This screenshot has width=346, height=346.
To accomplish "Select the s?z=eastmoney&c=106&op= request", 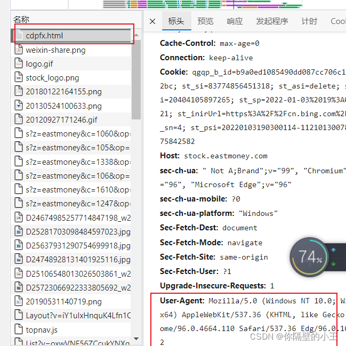I will [71, 175].
